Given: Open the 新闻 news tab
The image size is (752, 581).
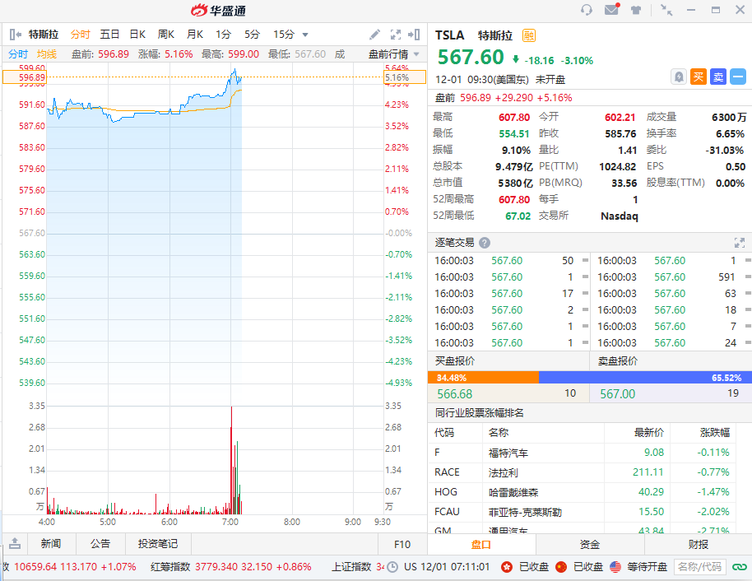Looking at the screenshot, I should click(x=51, y=544).
